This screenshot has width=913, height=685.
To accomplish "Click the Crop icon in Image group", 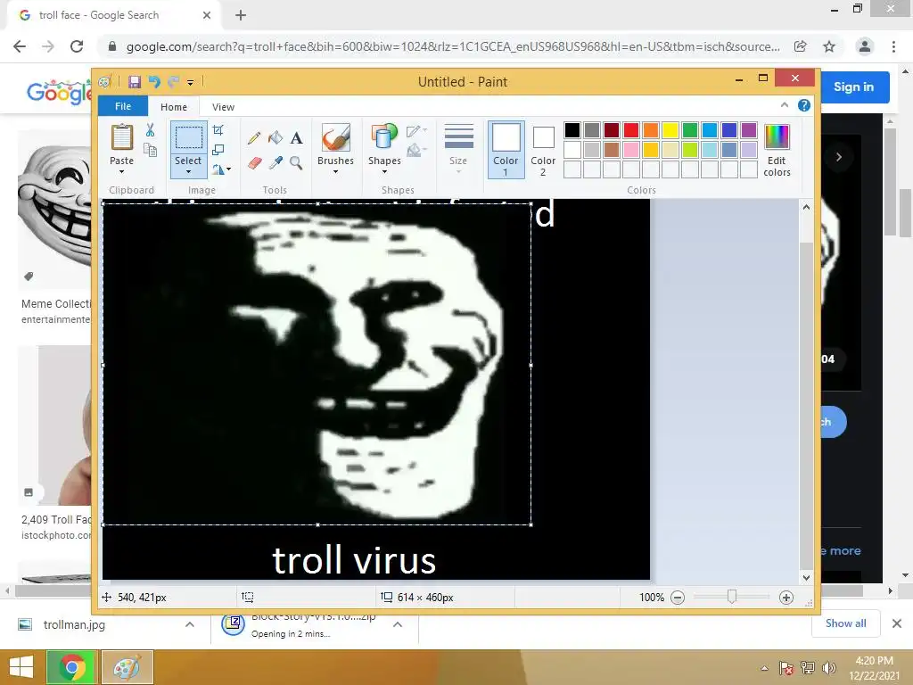I will 218,130.
